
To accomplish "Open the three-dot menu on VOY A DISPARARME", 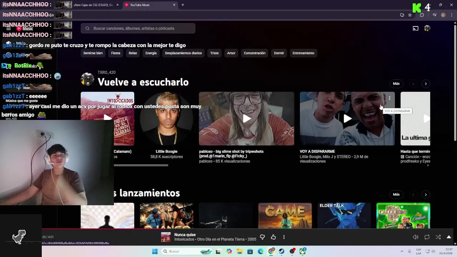I will coord(390,98).
